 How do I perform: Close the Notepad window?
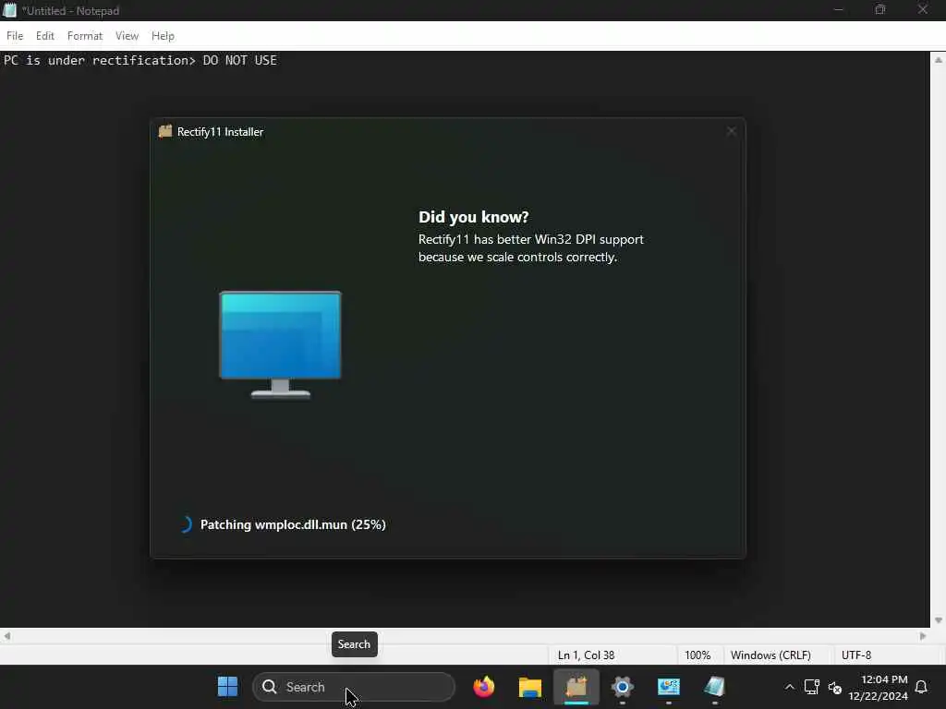923,10
